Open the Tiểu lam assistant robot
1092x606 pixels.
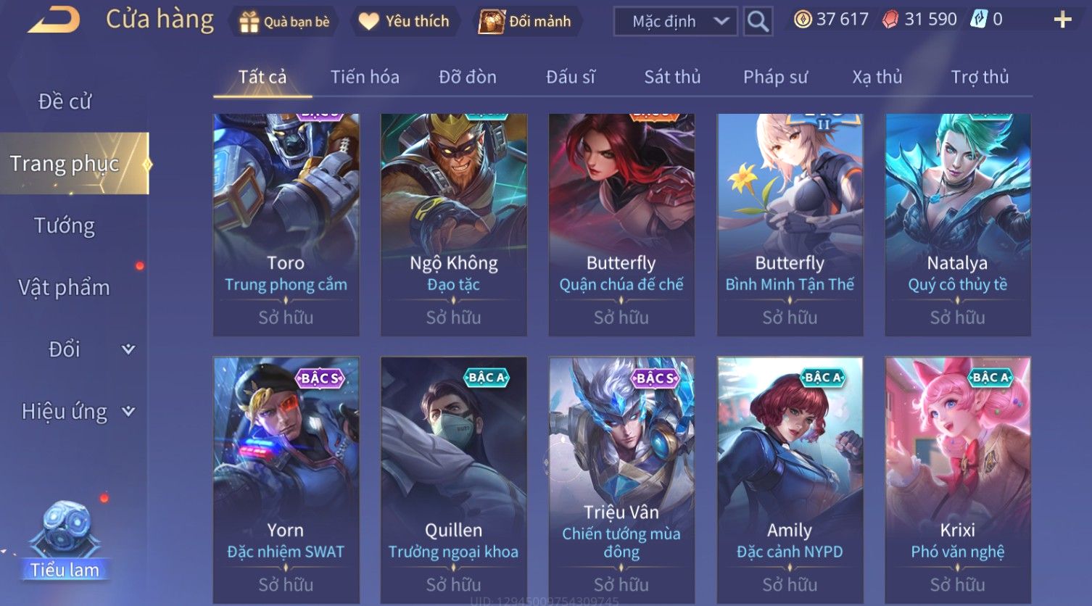click(67, 540)
